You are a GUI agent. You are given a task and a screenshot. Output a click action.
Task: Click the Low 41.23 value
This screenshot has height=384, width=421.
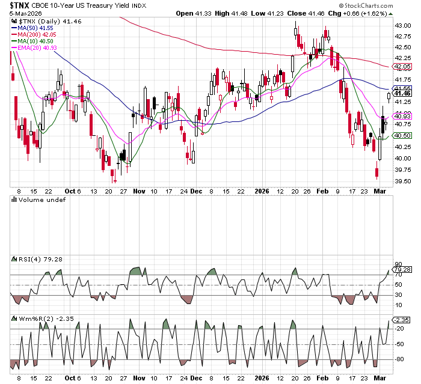(267, 13)
